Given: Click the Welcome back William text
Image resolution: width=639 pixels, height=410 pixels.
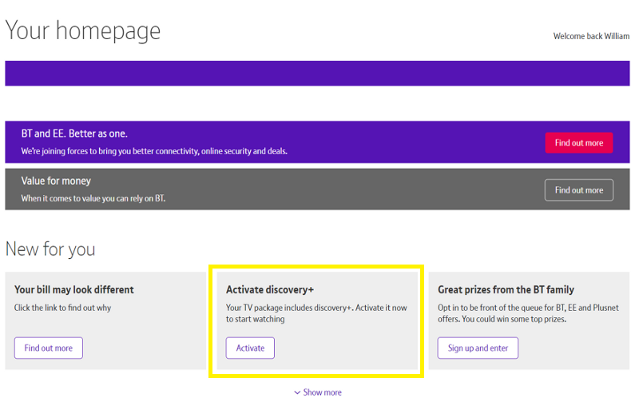Looking at the screenshot, I should pyautogui.click(x=591, y=36).
